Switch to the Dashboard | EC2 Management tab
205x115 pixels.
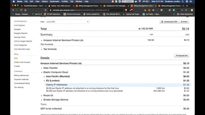click(116, 6)
